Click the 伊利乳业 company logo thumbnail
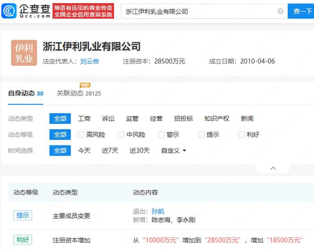The height and width of the screenshot is (250, 314). pos(24,53)
